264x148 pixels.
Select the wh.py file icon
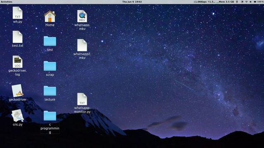[17, 13]
